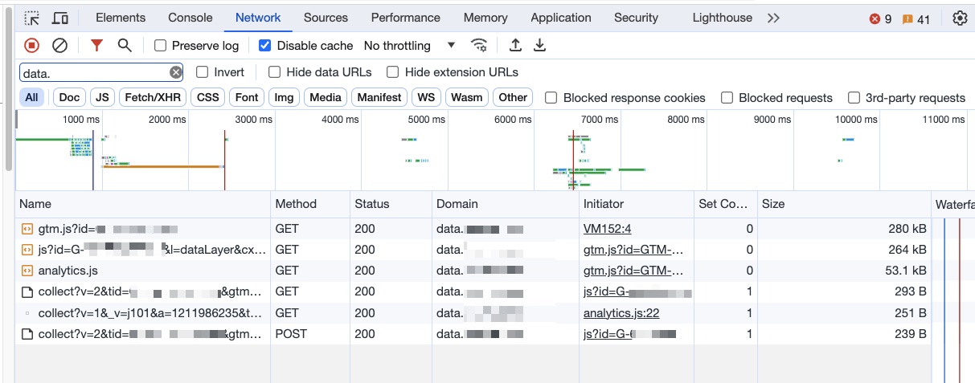This screenshot has width=975, height=383.
Task: Filter by Doc type
Action: [x=70, y=98]
